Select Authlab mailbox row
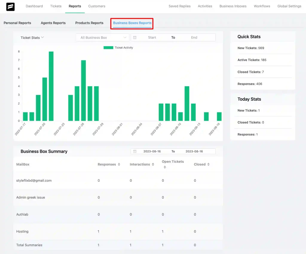This screenshot has height=254, width=306. pos(118,214)
